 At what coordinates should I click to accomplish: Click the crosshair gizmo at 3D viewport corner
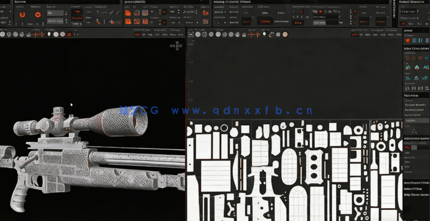pos(177,45)
